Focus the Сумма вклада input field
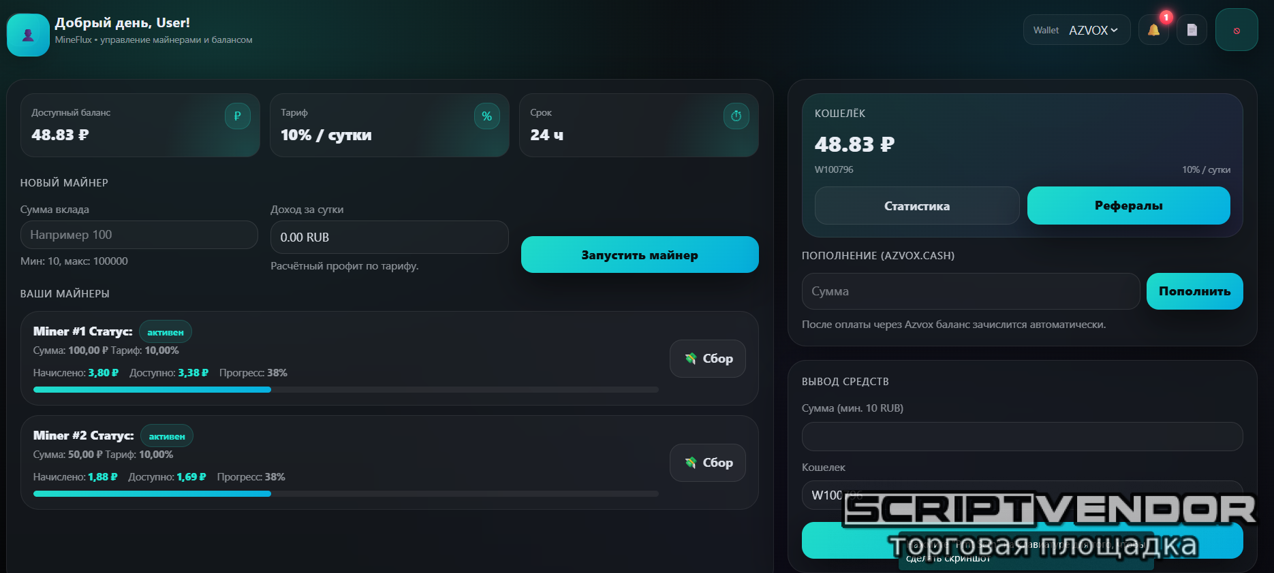 (139, 235)
